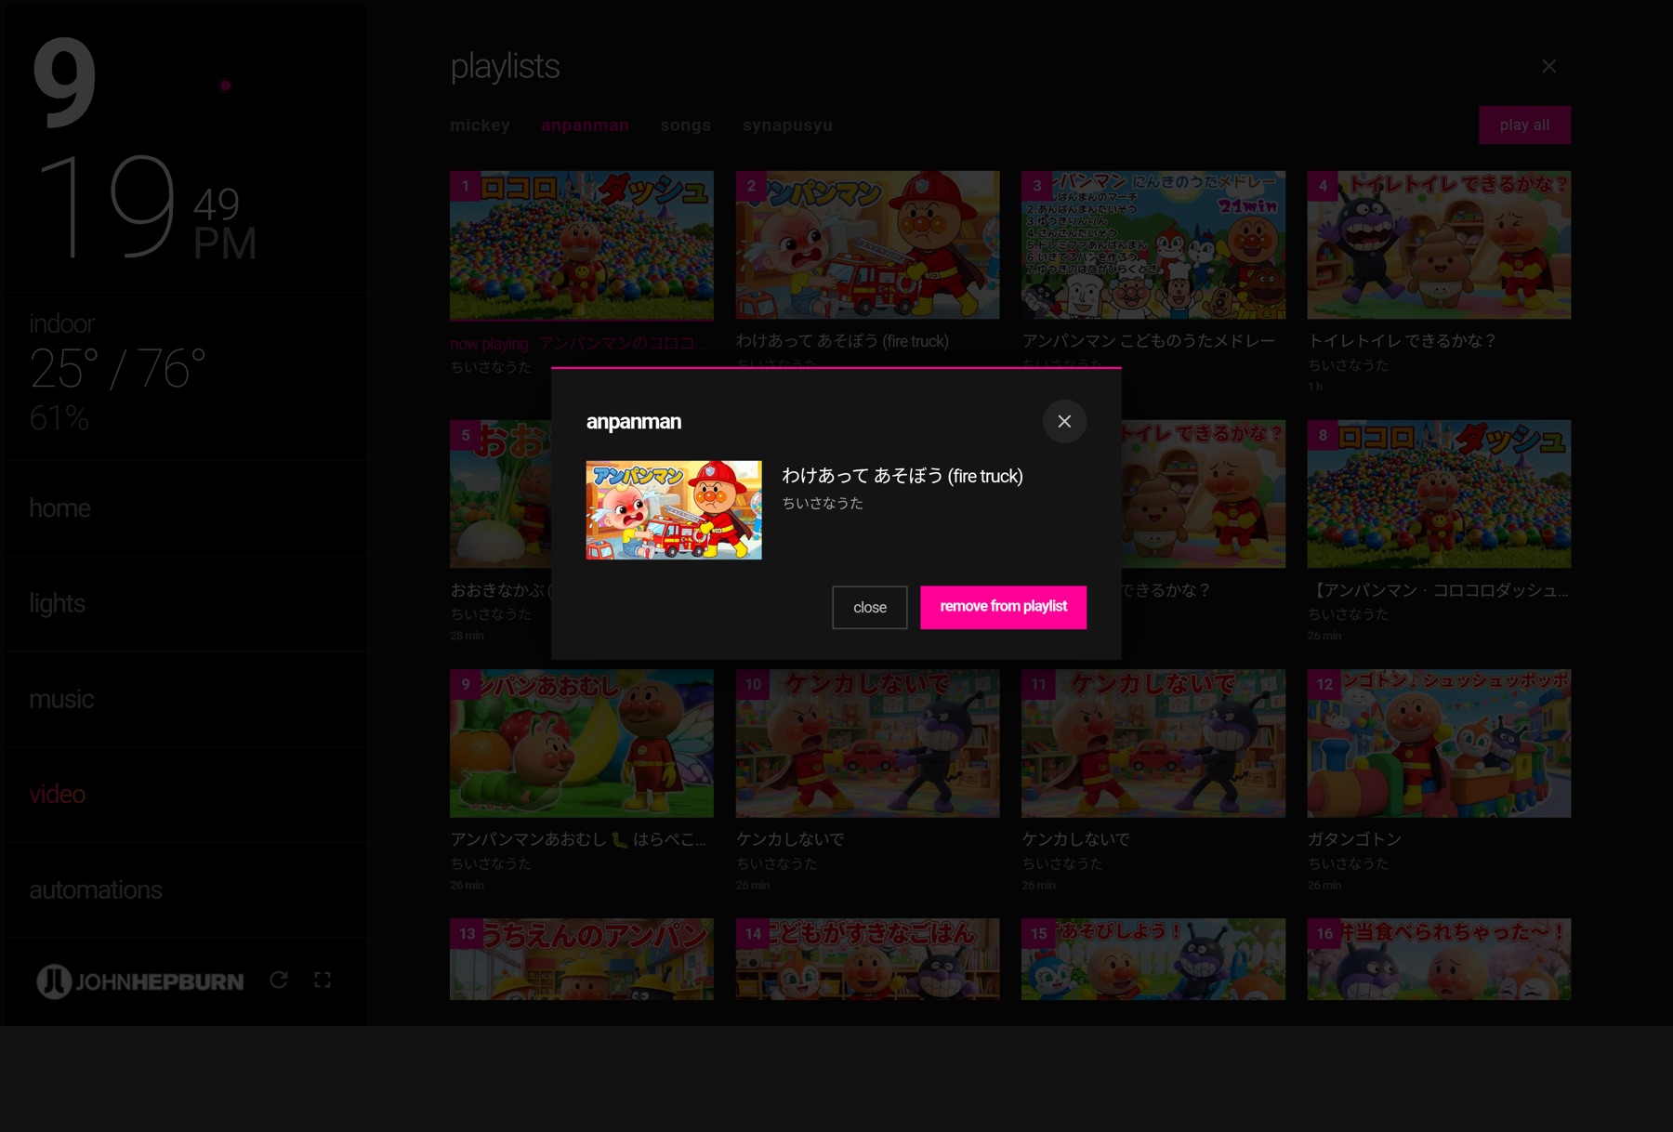Click the now playing title under video 1

click(578, 343)
